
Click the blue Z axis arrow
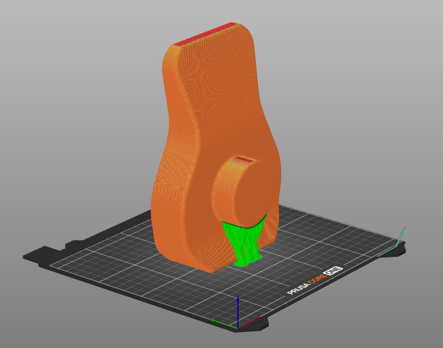click(x=238, y=309)
